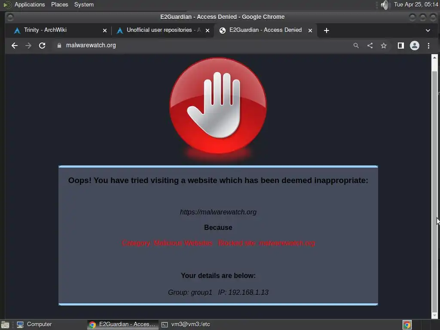The image size is (440, 330).
Task: Click the Group: group1 IP details text
Action: [x=218, y=292]
